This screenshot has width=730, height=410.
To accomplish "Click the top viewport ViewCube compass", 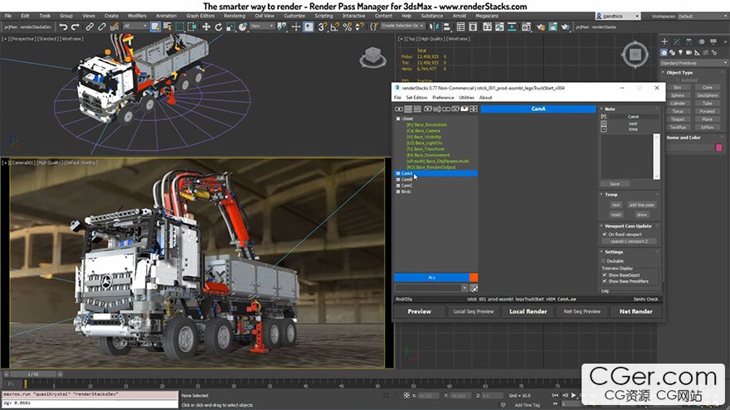I will tap(635, 55).
